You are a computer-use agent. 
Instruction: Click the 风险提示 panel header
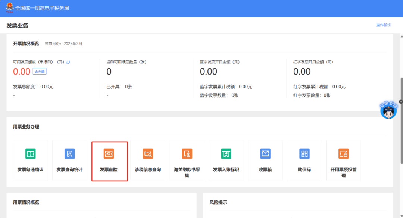tap(218, 202)
